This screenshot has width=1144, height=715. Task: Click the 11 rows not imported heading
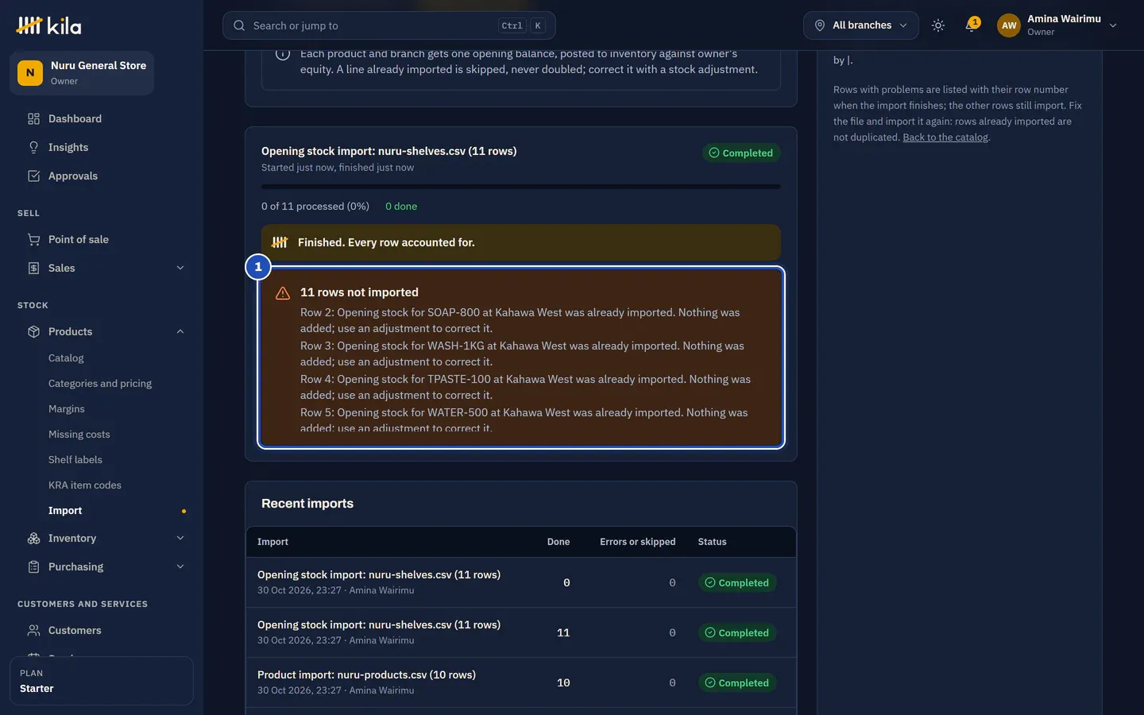pos(359,292)
